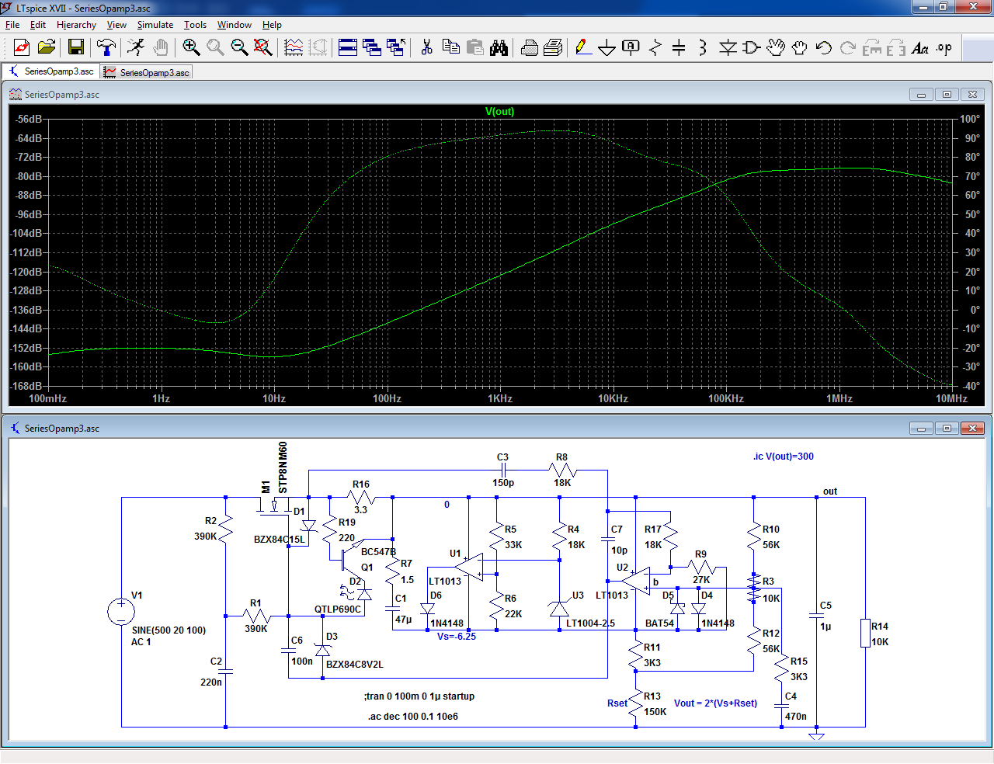The image size is (994, 764).
Task: Open the Hierarchy menu
Action: (x=76, y=25)
